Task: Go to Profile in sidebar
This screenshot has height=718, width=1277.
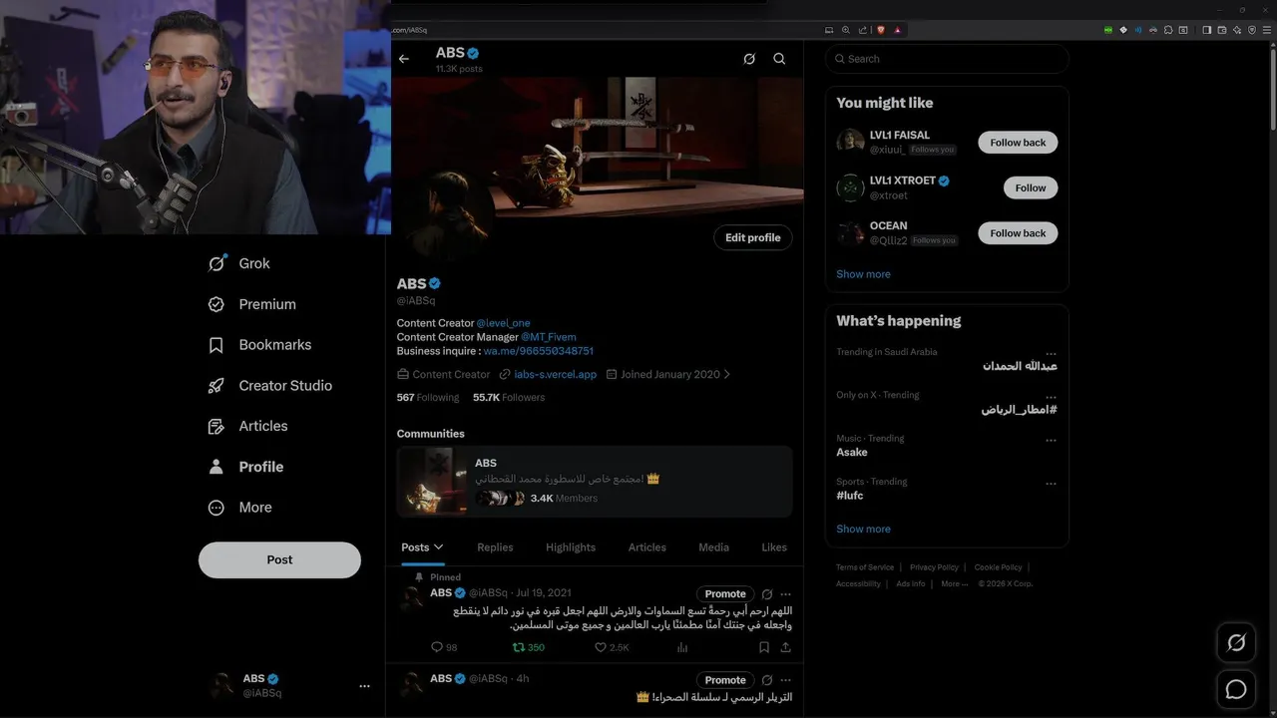Action: click(245, 467)
